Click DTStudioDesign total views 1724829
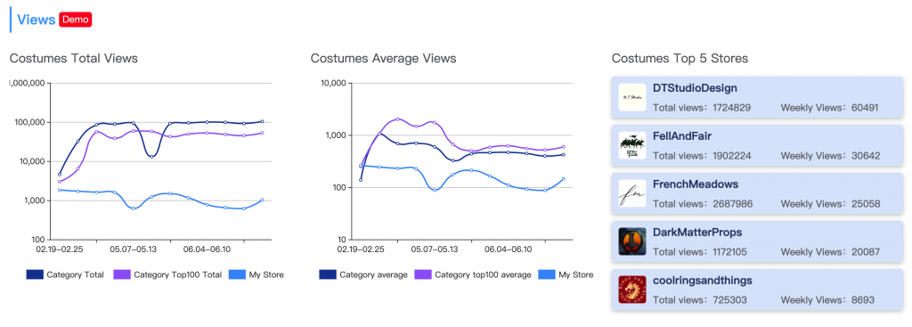 point(702,108)
